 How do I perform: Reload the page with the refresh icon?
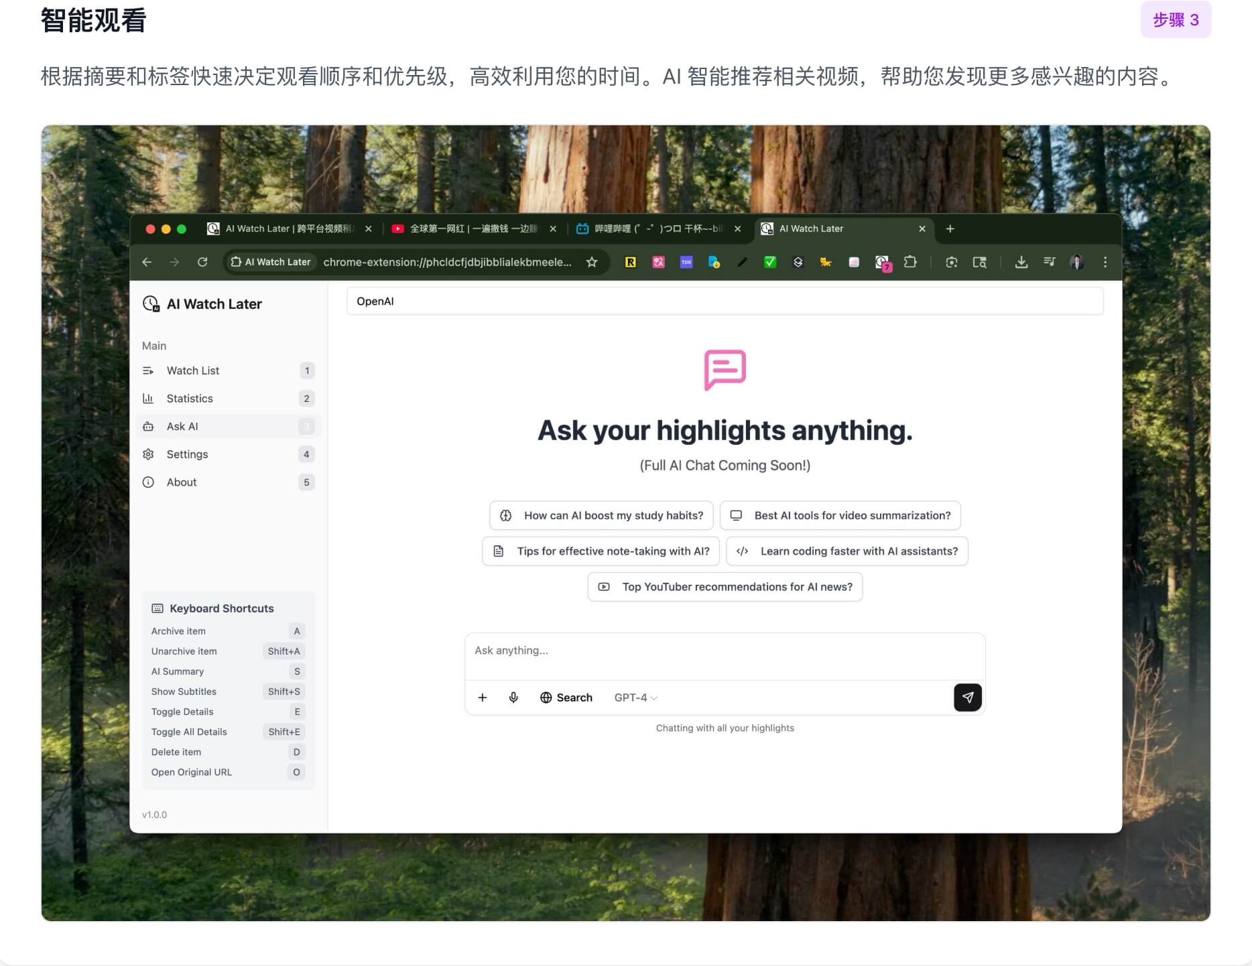pyautogui.click(x=202, y=262)
